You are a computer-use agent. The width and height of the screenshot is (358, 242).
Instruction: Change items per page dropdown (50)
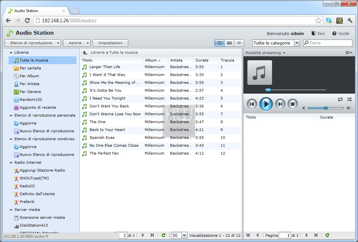[179, 235]
